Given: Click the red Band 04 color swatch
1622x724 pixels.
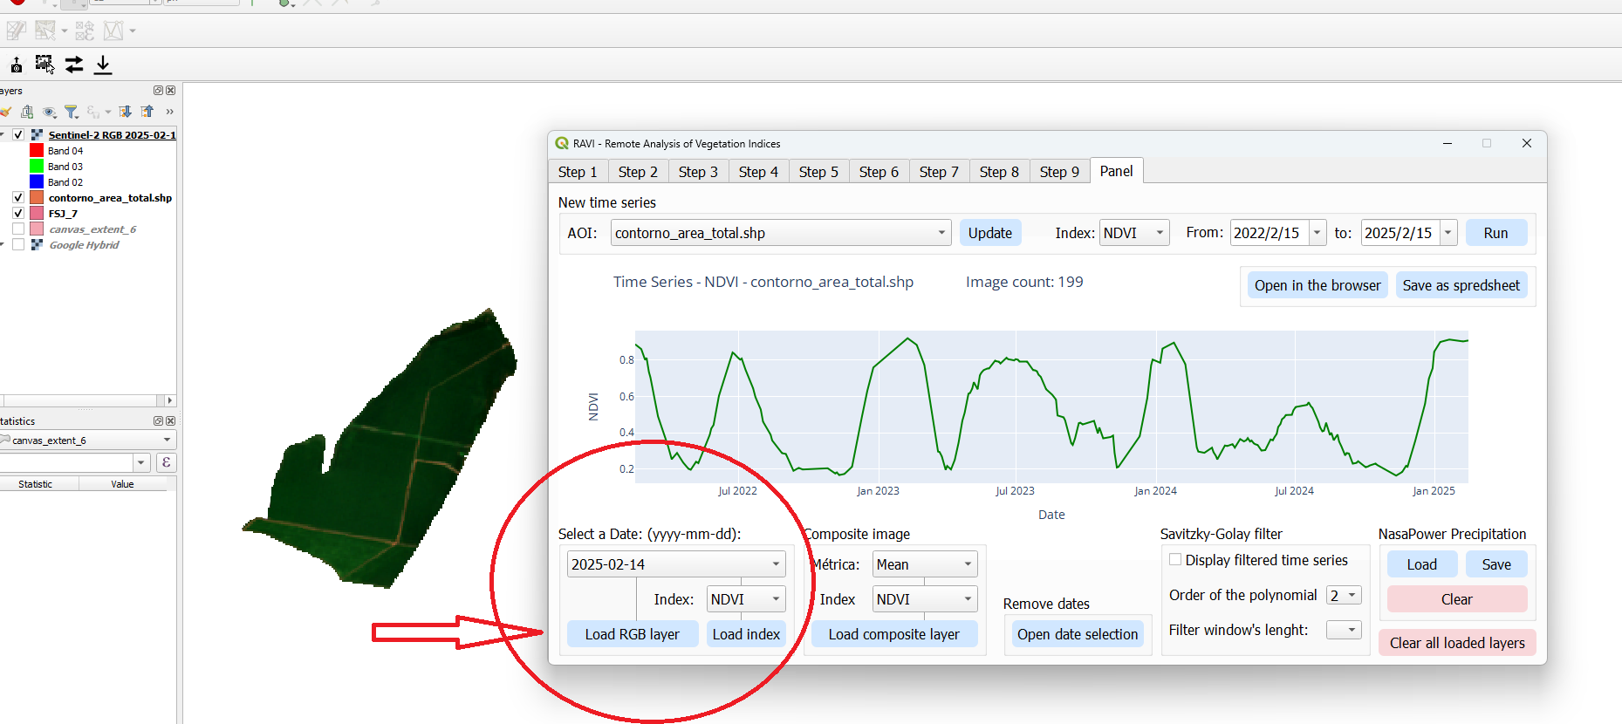Looking at the screenshot, I should pyautogui.click(x=37, y=151).
